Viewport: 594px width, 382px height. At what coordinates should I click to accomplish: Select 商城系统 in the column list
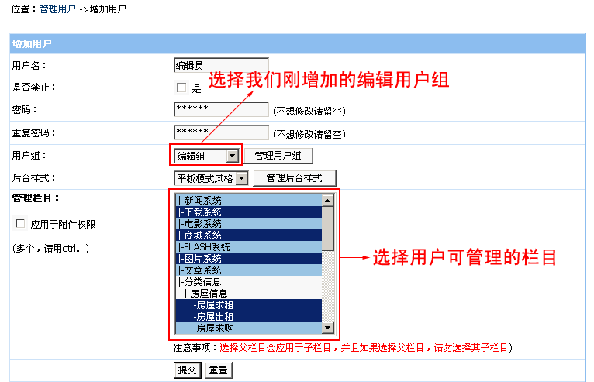point(247,235)
